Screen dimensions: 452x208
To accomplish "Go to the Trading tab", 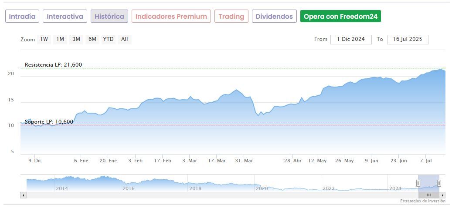I will [231, 17].
